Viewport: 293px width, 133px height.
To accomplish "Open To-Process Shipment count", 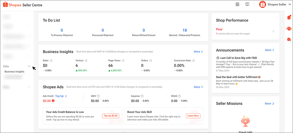I will (x=62, y=30).
